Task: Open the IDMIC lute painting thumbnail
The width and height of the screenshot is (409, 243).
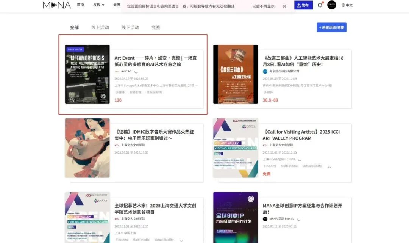Action: click(x=87, y=148)
